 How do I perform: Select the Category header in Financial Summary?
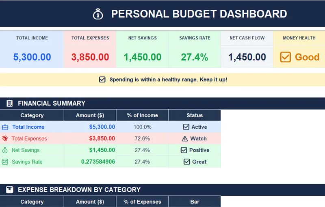coord(32,115)
